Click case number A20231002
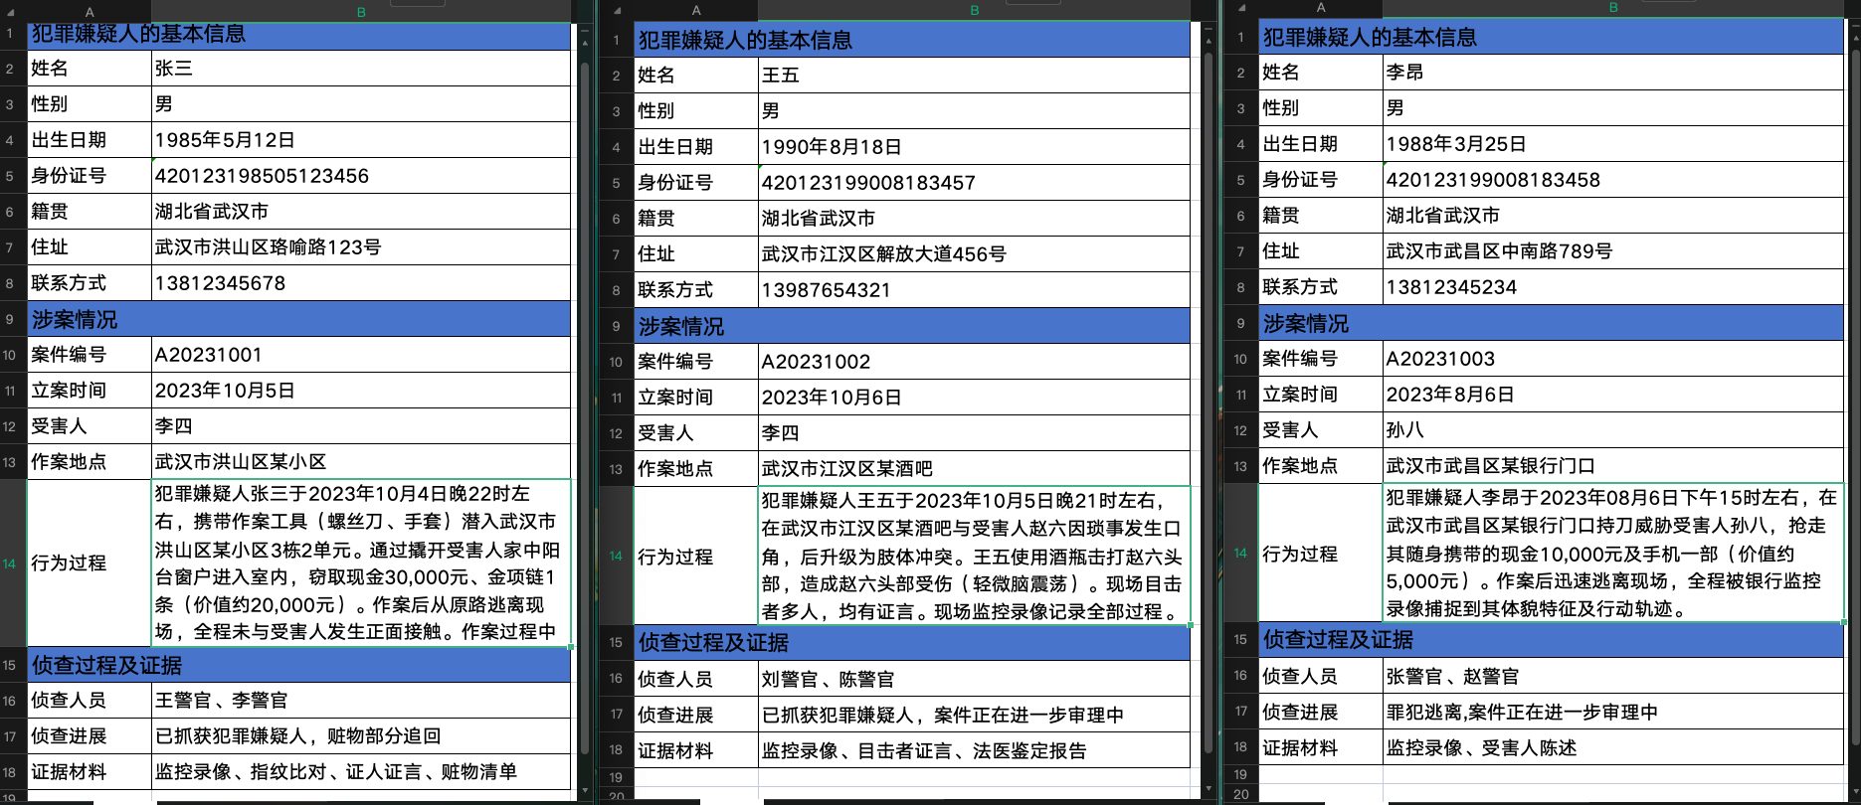Viewport: 1861px width, 805px height. (974, 362)
